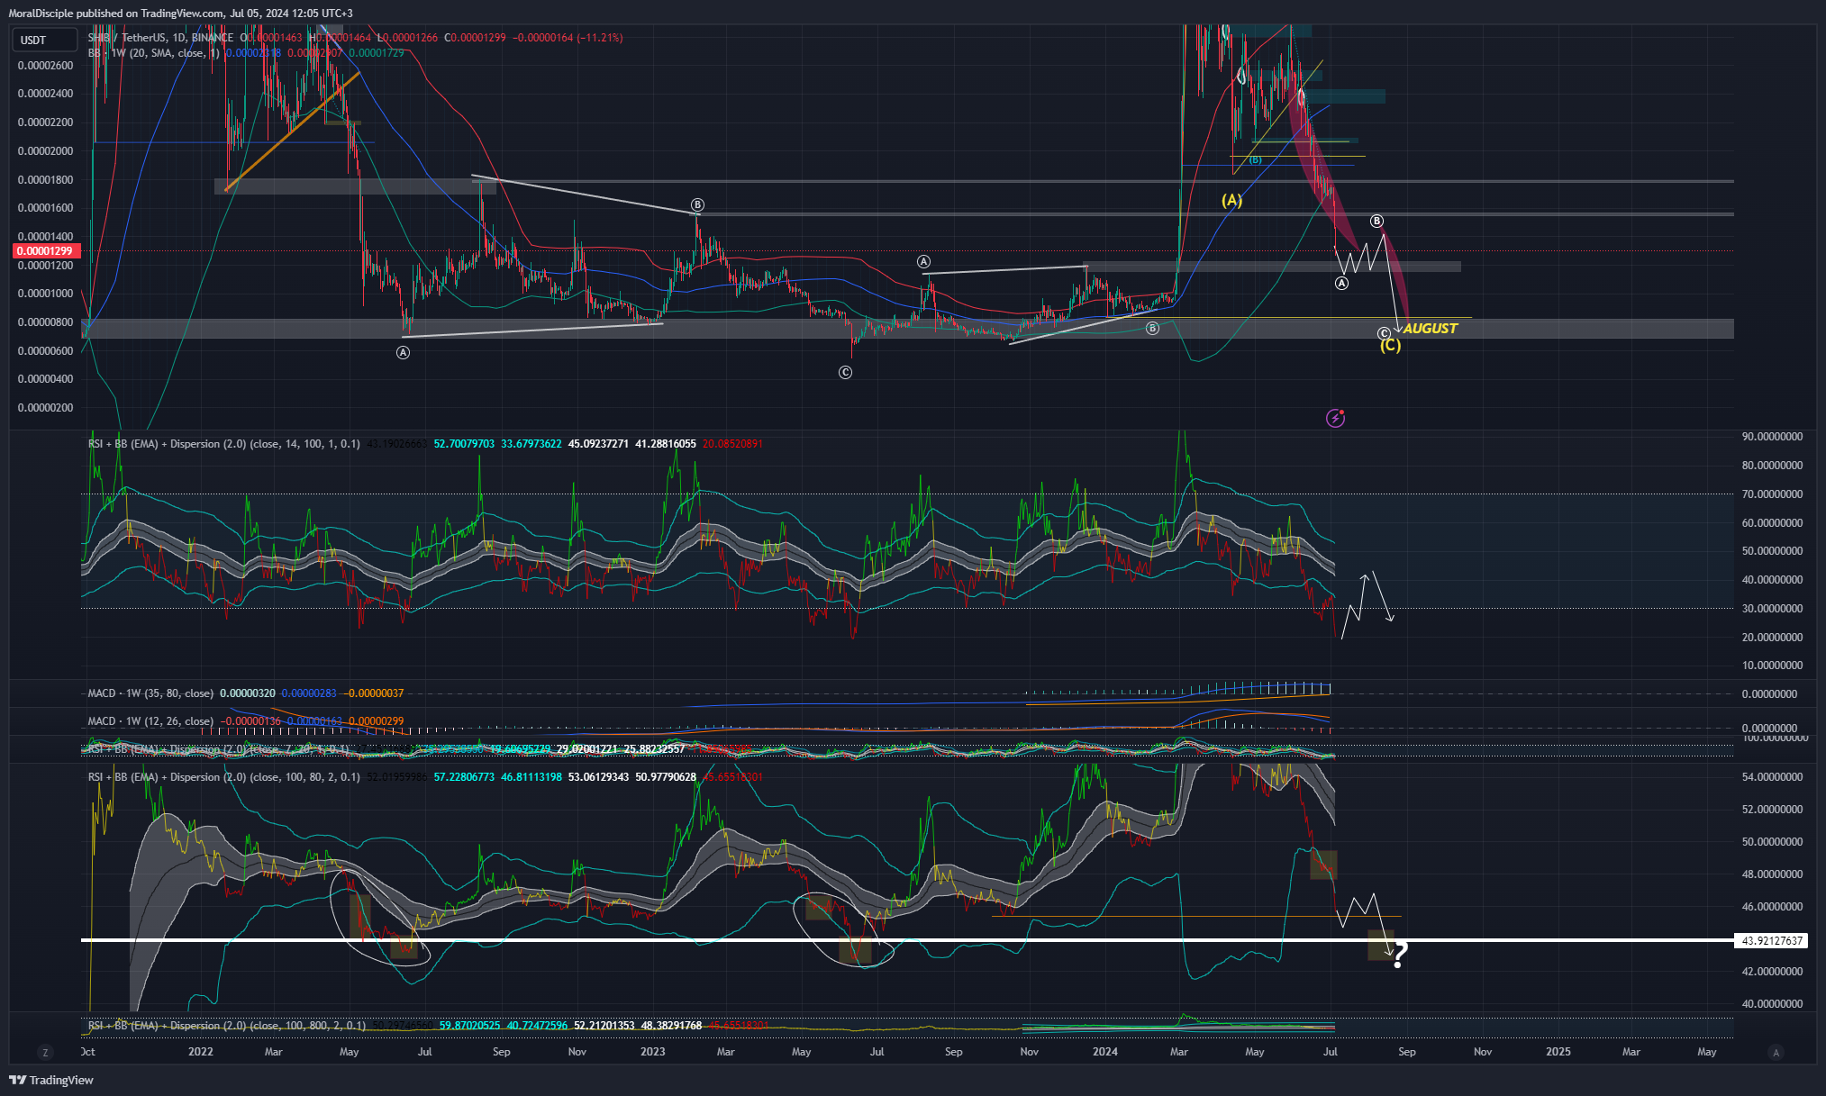Click the purple lightning bolt event icon

tap(1335, 418)
